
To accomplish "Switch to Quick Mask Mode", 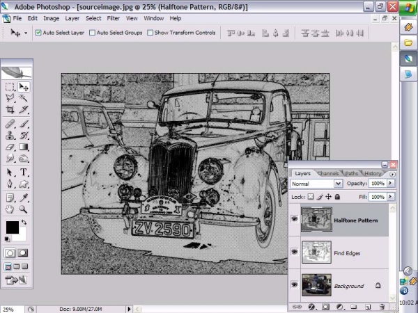I will point(23,253).
